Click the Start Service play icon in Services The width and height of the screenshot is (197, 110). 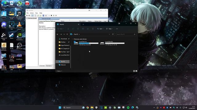(x=49, y=16)
